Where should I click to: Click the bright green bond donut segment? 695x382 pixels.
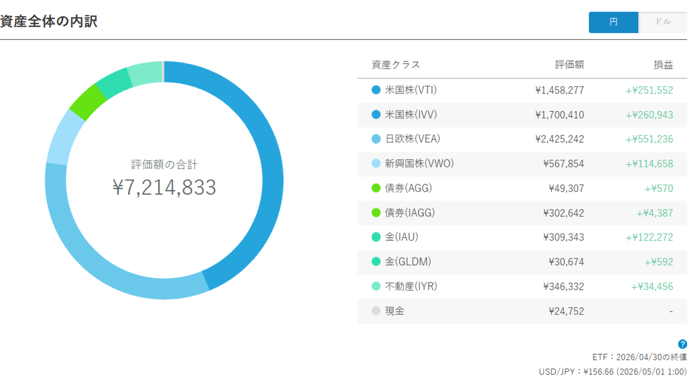click(x=88, y=102)
